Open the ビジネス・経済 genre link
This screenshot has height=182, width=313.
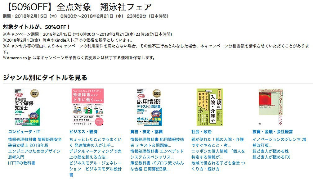83,132
